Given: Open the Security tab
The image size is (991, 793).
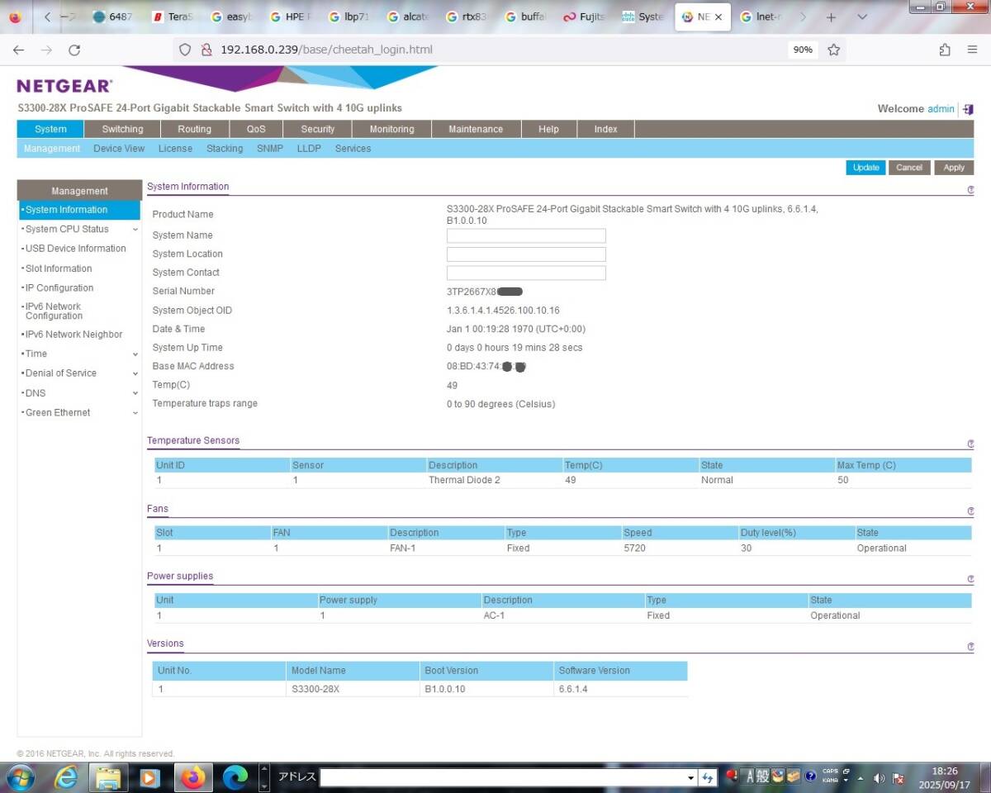Looking at the screenshot, I should 318,129.
